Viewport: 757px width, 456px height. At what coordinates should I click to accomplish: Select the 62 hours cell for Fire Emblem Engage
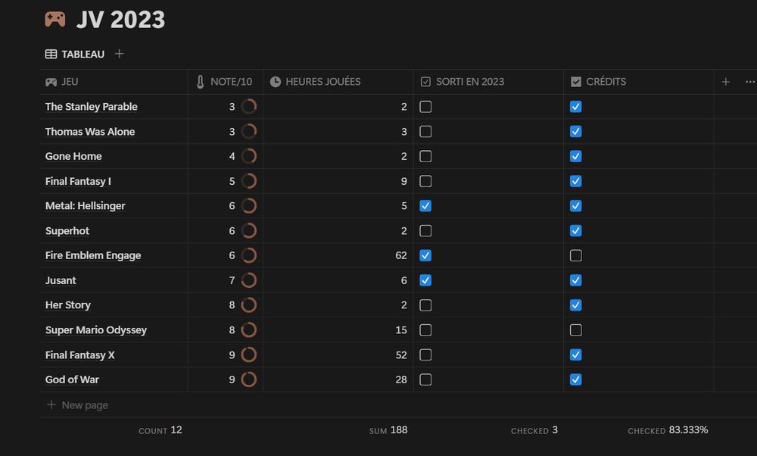tap(338, 255)
